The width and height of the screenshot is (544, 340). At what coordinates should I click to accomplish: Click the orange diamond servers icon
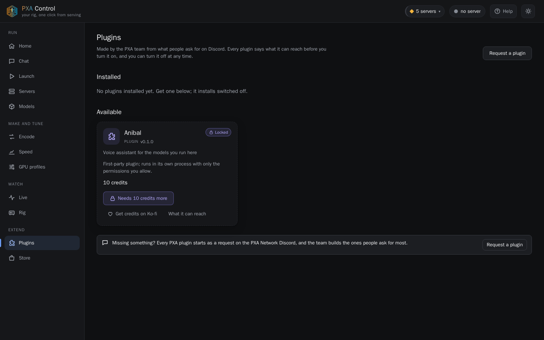411,11
